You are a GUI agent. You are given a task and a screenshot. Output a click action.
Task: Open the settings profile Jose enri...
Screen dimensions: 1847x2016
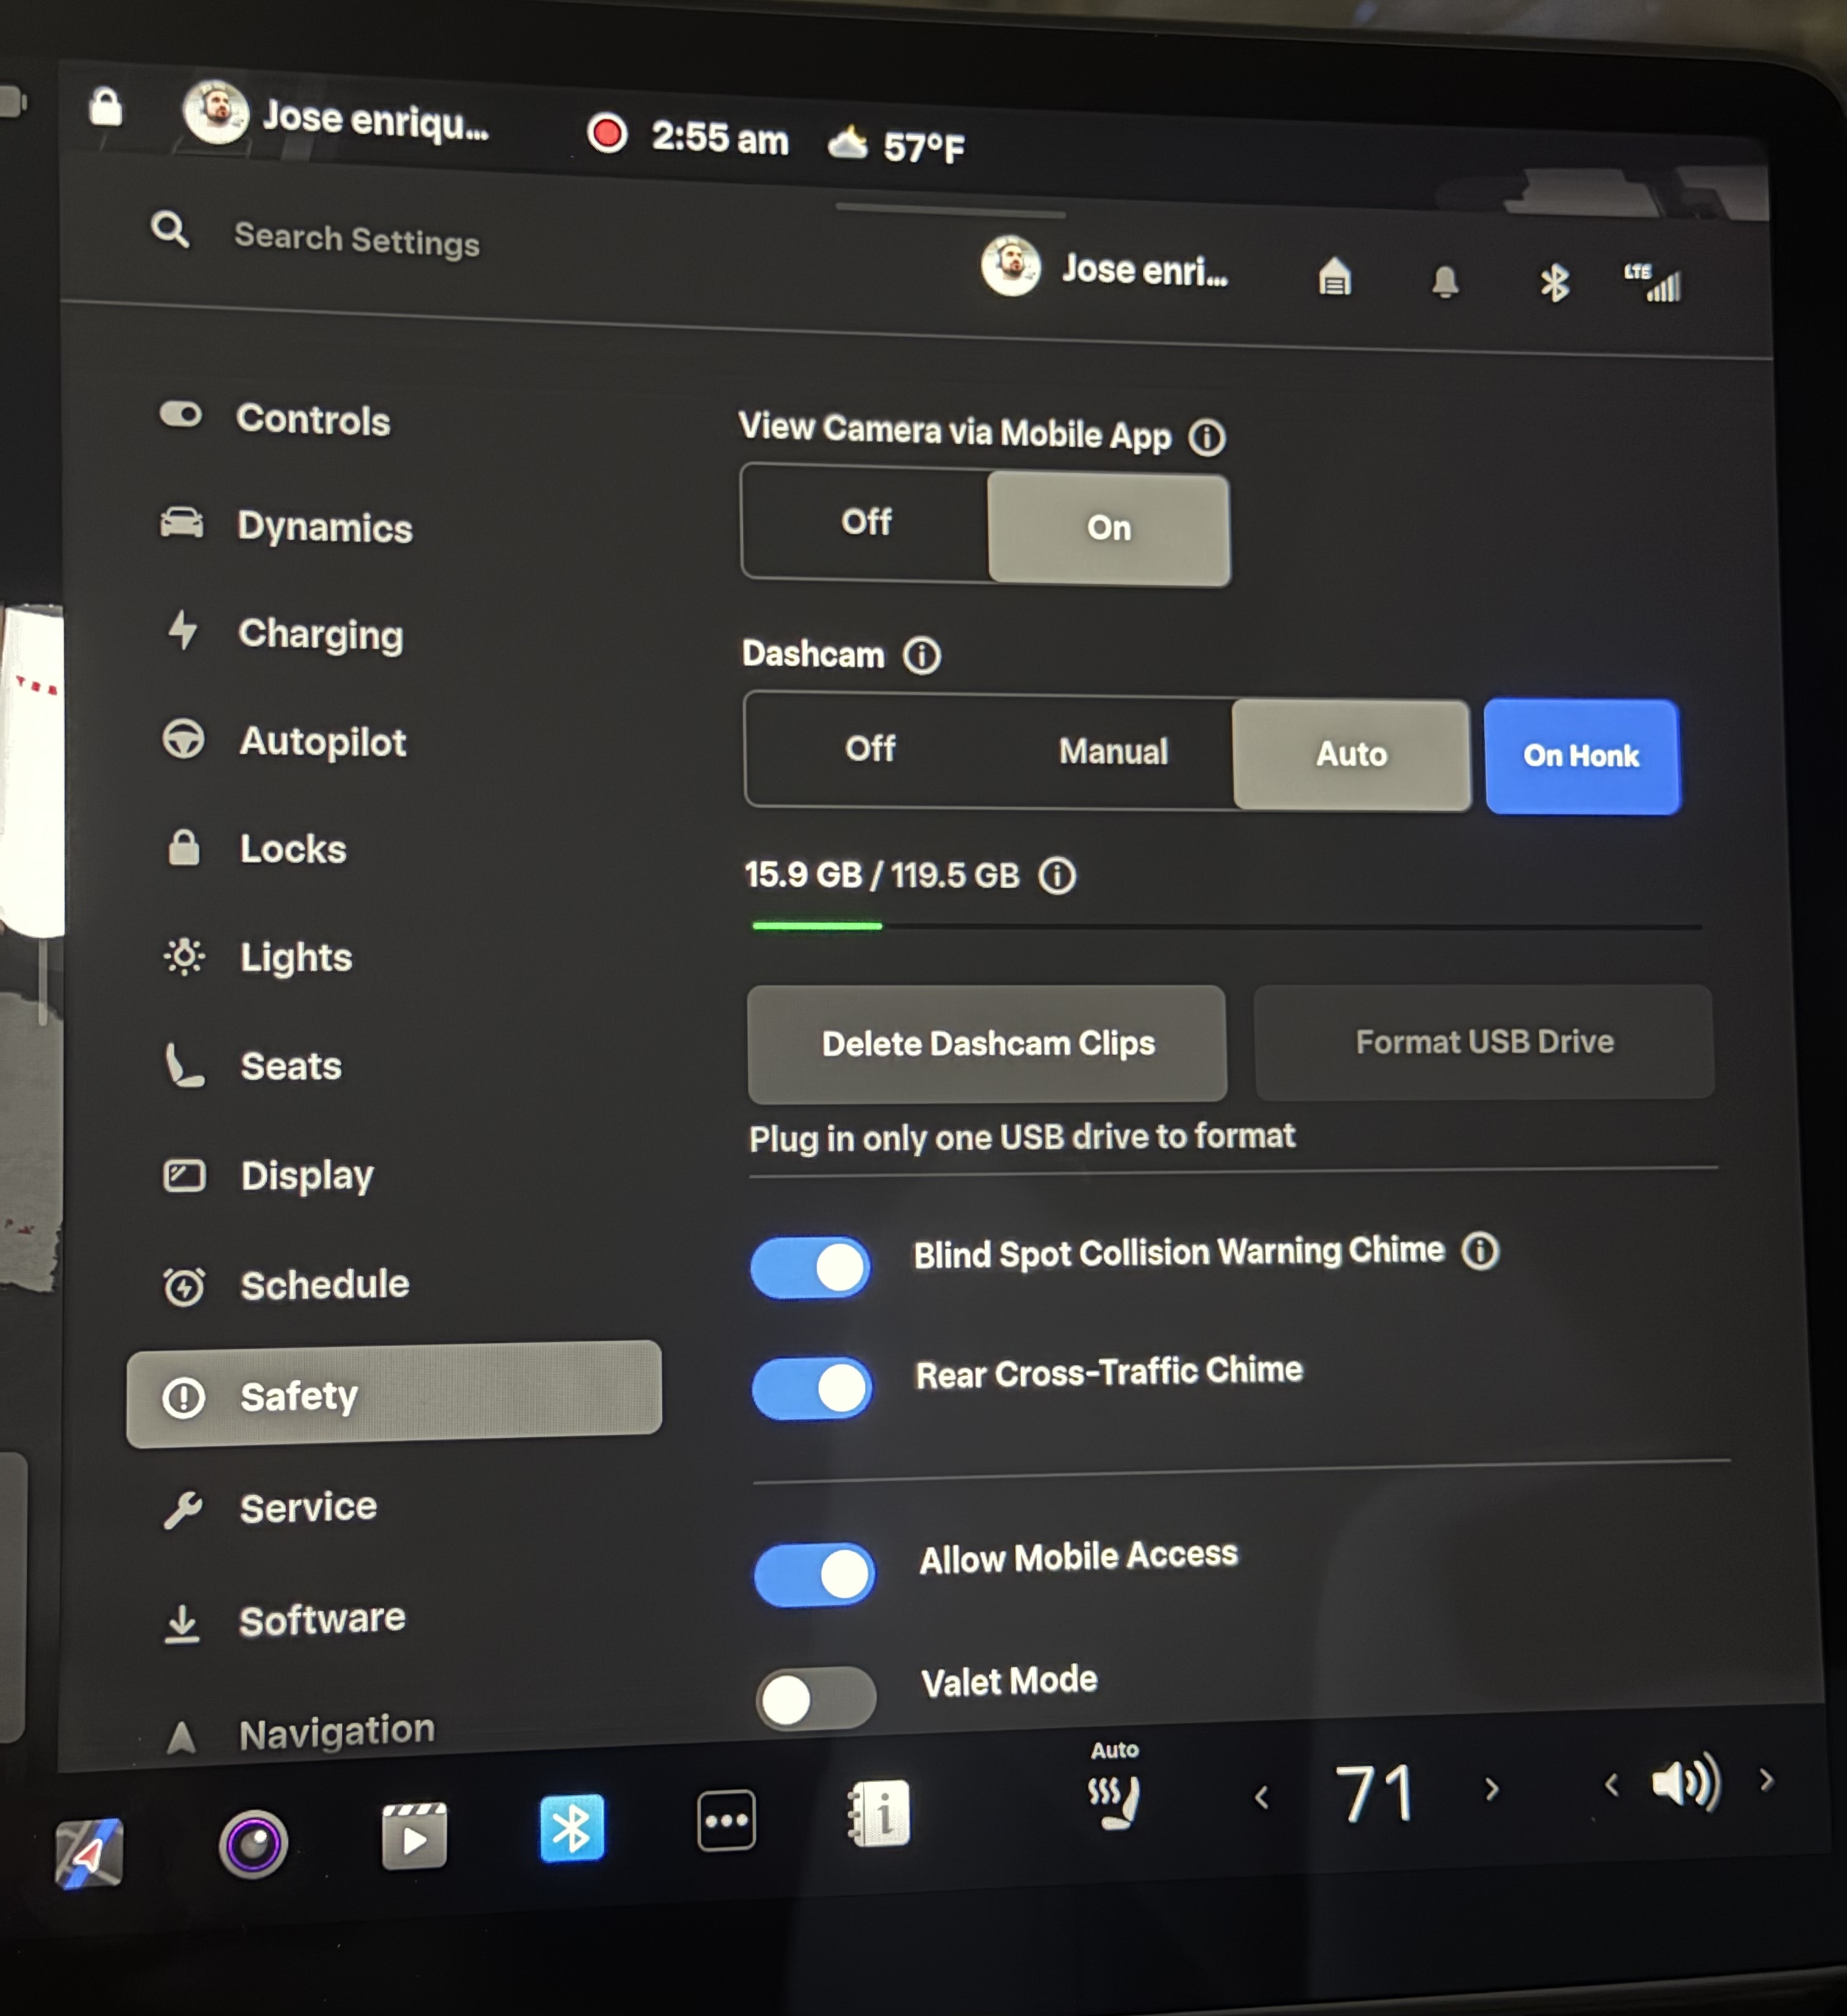click(1106, 267)
